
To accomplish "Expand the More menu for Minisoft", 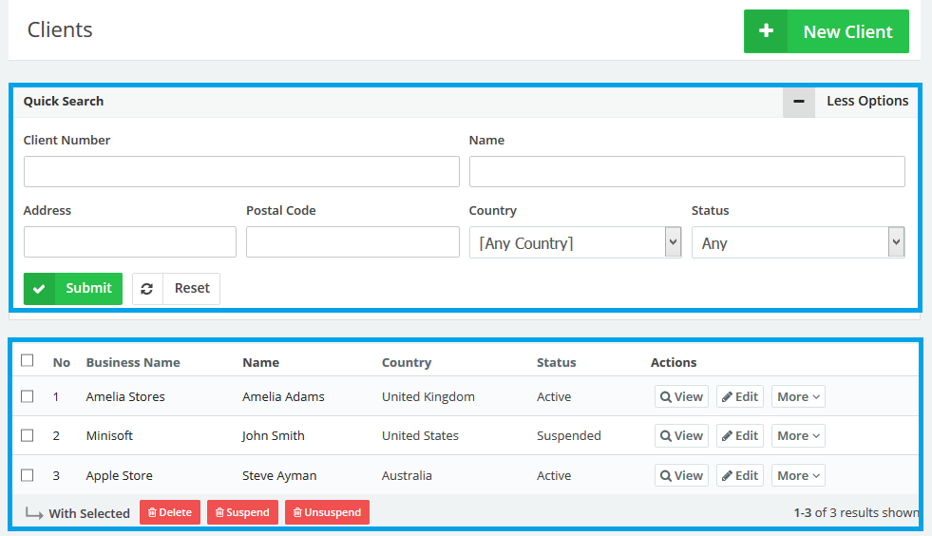I will click(x=798, y=436).
